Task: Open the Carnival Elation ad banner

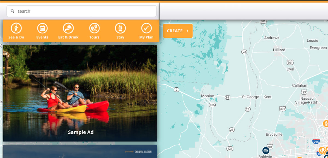Action: (x=80, y=151)
